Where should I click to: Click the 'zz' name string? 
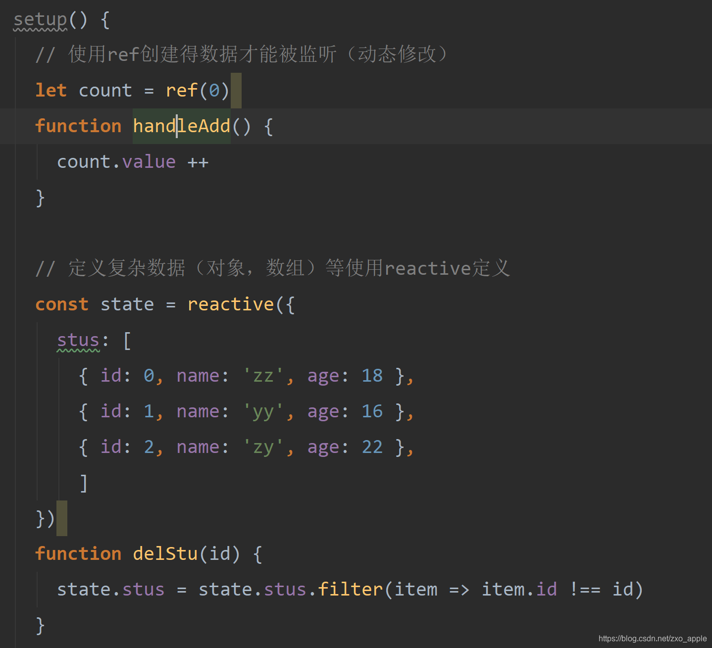point(263,376)
